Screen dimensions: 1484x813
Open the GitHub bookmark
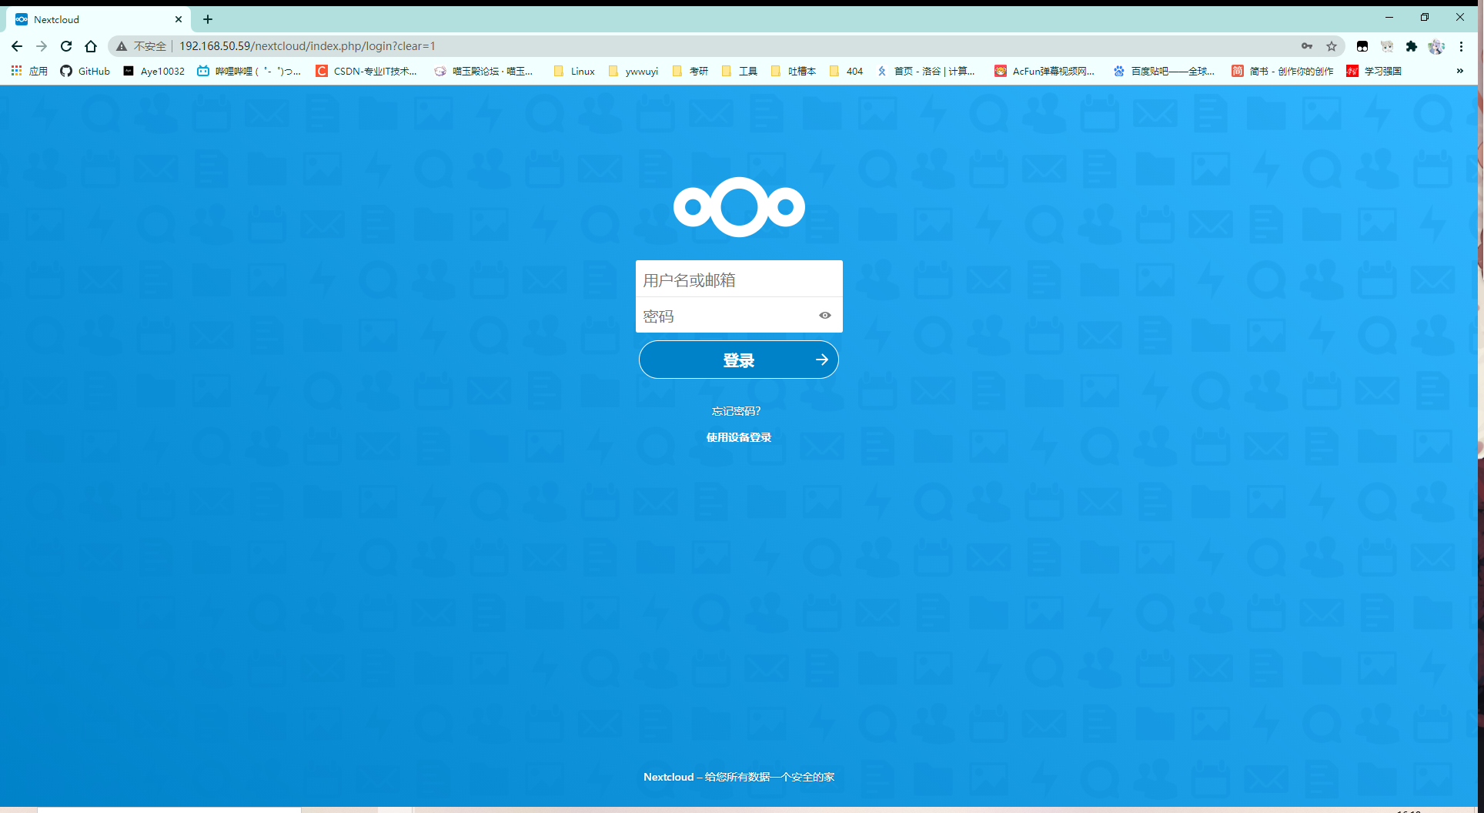click(85, 71)
